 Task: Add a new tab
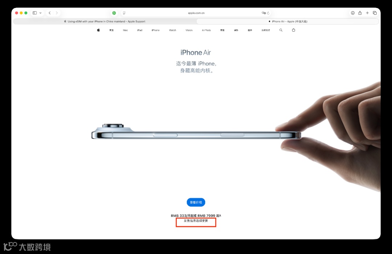(367, 13)
